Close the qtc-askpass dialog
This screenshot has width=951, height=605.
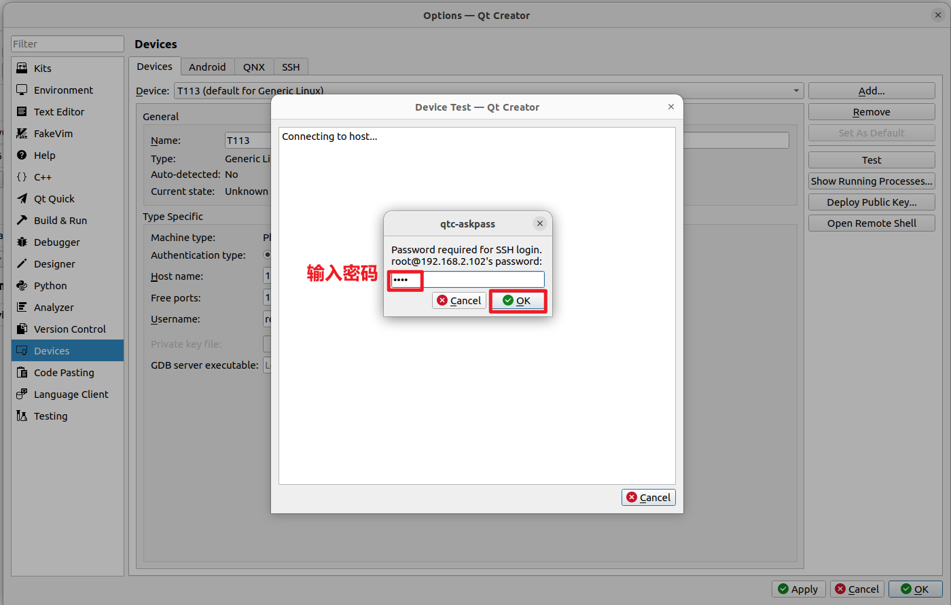(x=540, y=223)
